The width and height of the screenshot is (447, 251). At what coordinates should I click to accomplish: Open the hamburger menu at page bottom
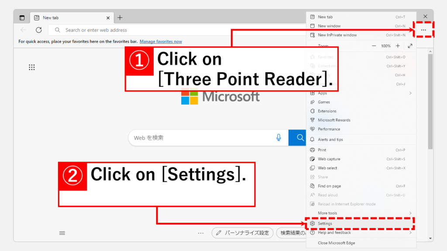(x=62, y=233)
